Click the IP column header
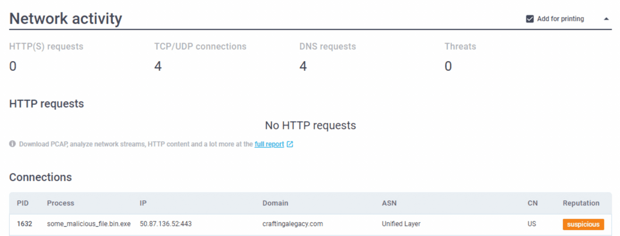The height and width of the screenshot is (236, 620). [x=143, y=203]
